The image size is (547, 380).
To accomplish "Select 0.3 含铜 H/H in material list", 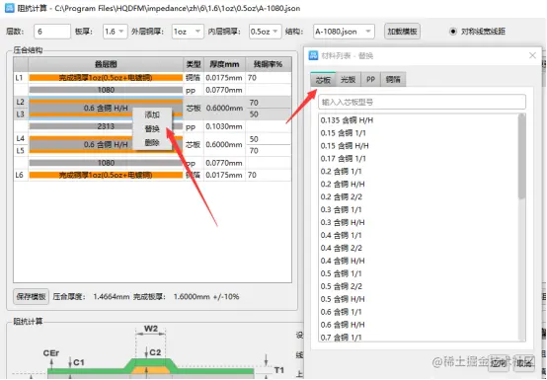I will (343, 222).
